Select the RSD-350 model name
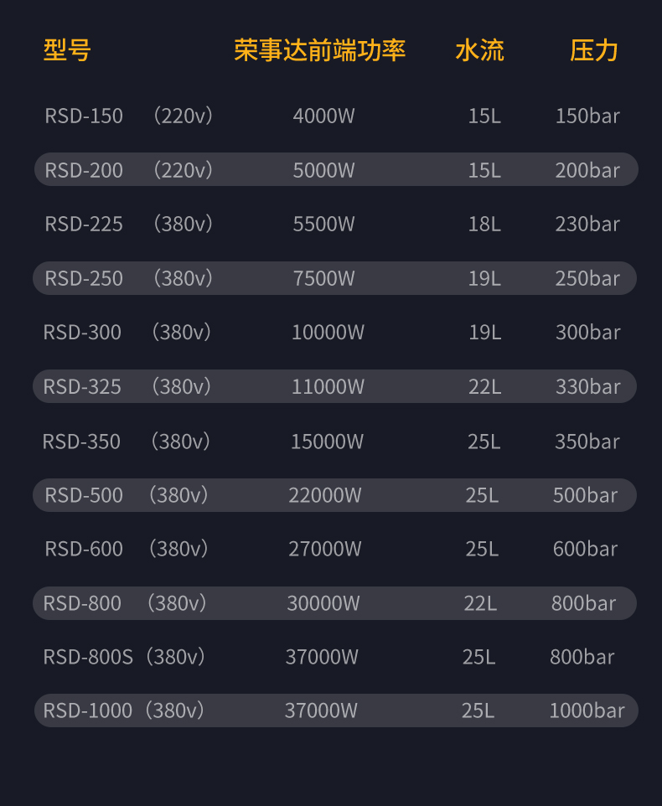662x806 pixels. coord(81,442)
